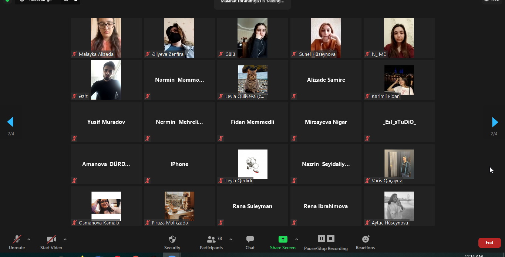Screen dimensions: 505x257
Task: Click Kərimli Fidan's night-time profile photo
Action: pos(399,79)
